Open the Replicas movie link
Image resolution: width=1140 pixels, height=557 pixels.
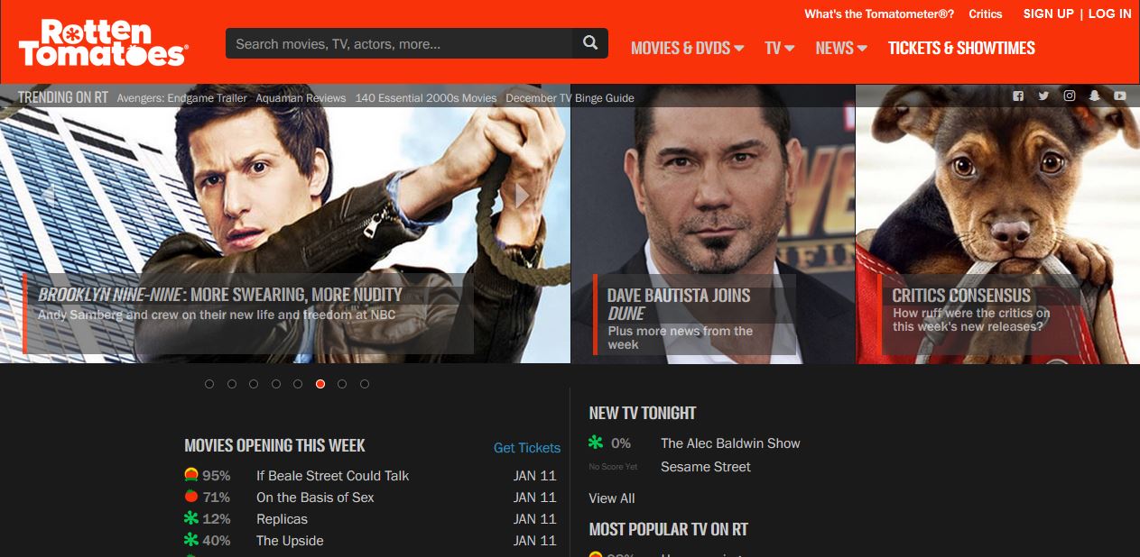[282, 518]
